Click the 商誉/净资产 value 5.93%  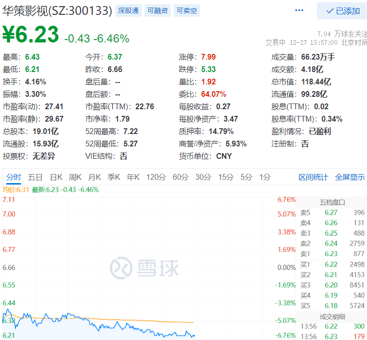(x=236, y=144)
